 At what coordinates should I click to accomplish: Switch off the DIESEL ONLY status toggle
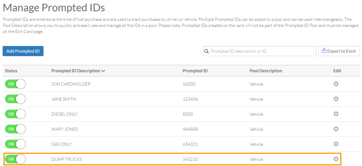[x=15, y=114]
